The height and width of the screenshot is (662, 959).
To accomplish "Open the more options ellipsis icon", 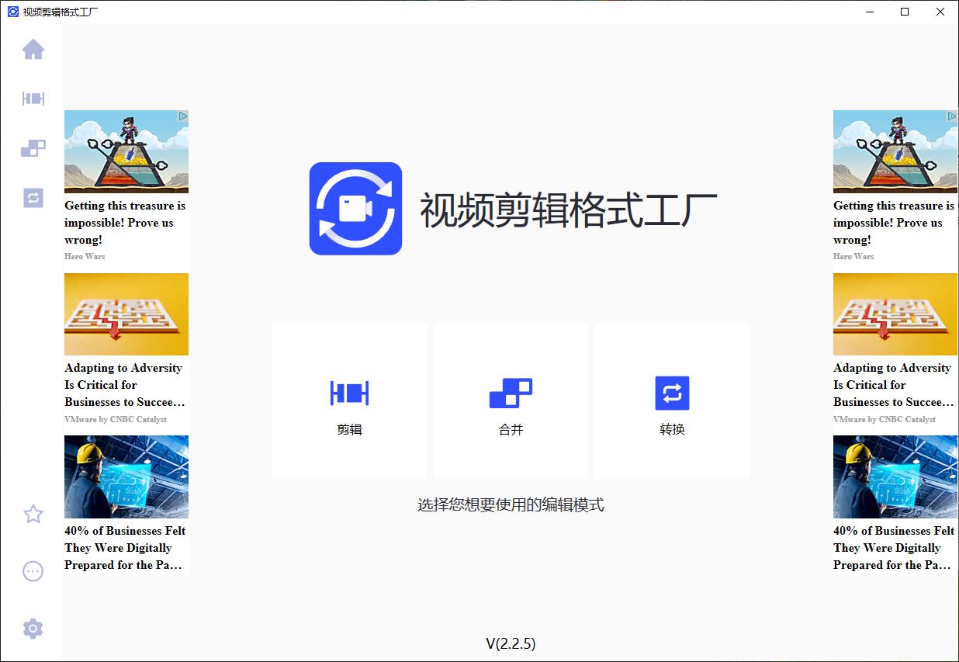I will click(33, 571).
